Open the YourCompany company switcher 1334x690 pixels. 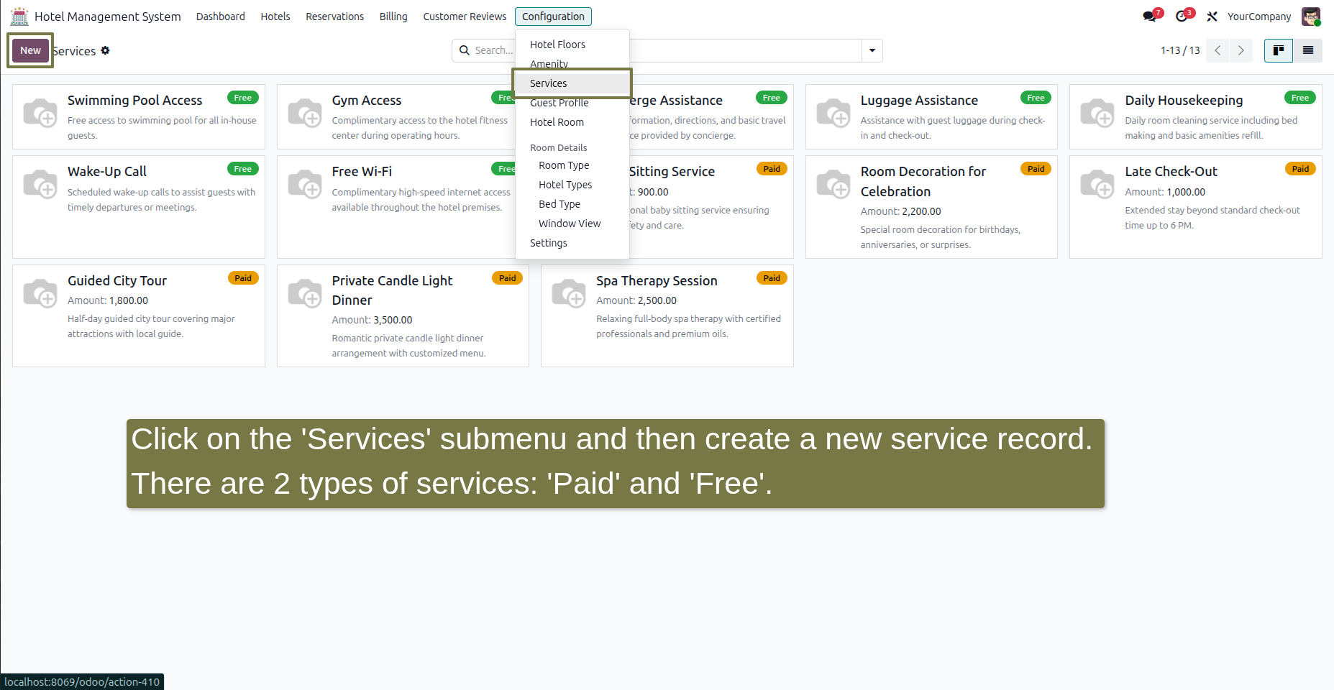pyautogui.click(x=1258, y=17)
